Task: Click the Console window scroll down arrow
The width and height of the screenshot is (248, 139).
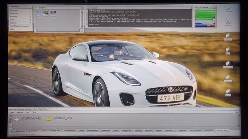Action: [x=87, y=26]
